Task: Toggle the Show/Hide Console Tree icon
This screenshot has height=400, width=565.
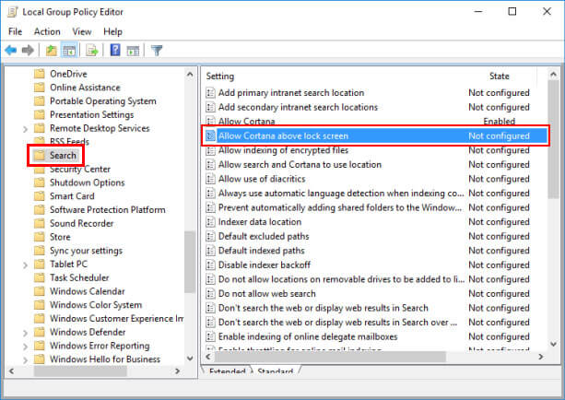Action: tap(70, 50)
